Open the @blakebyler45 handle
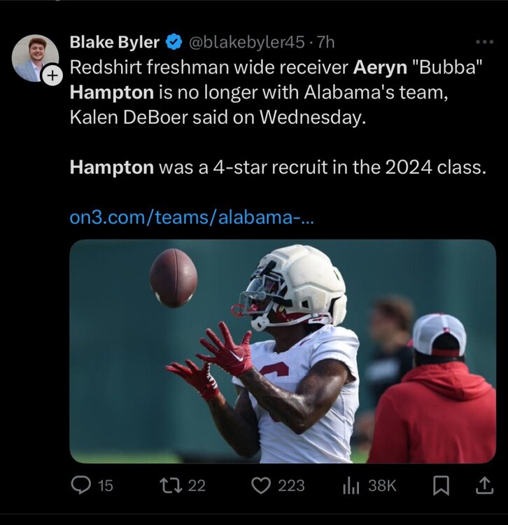The height and width of the screenshot is (525, 508). pyautogui.click(x=245, y=43)
